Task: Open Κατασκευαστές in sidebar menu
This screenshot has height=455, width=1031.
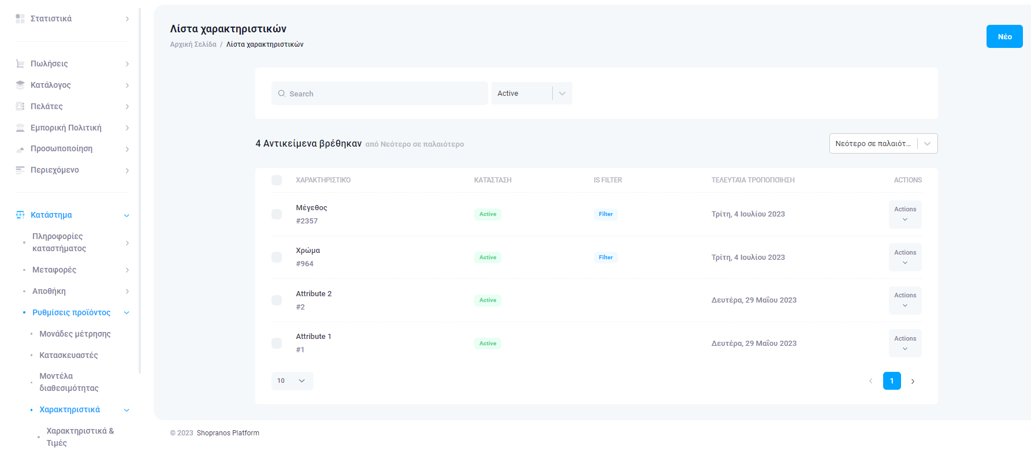Action: point(68,355)
